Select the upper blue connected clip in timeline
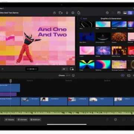Viewport: 134px width, 134px height. click(10, 88)
